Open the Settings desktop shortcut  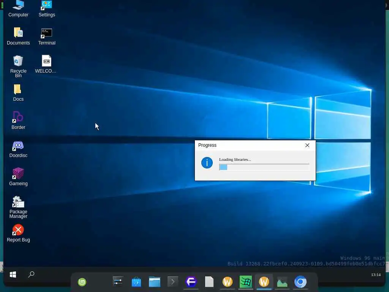47,9
